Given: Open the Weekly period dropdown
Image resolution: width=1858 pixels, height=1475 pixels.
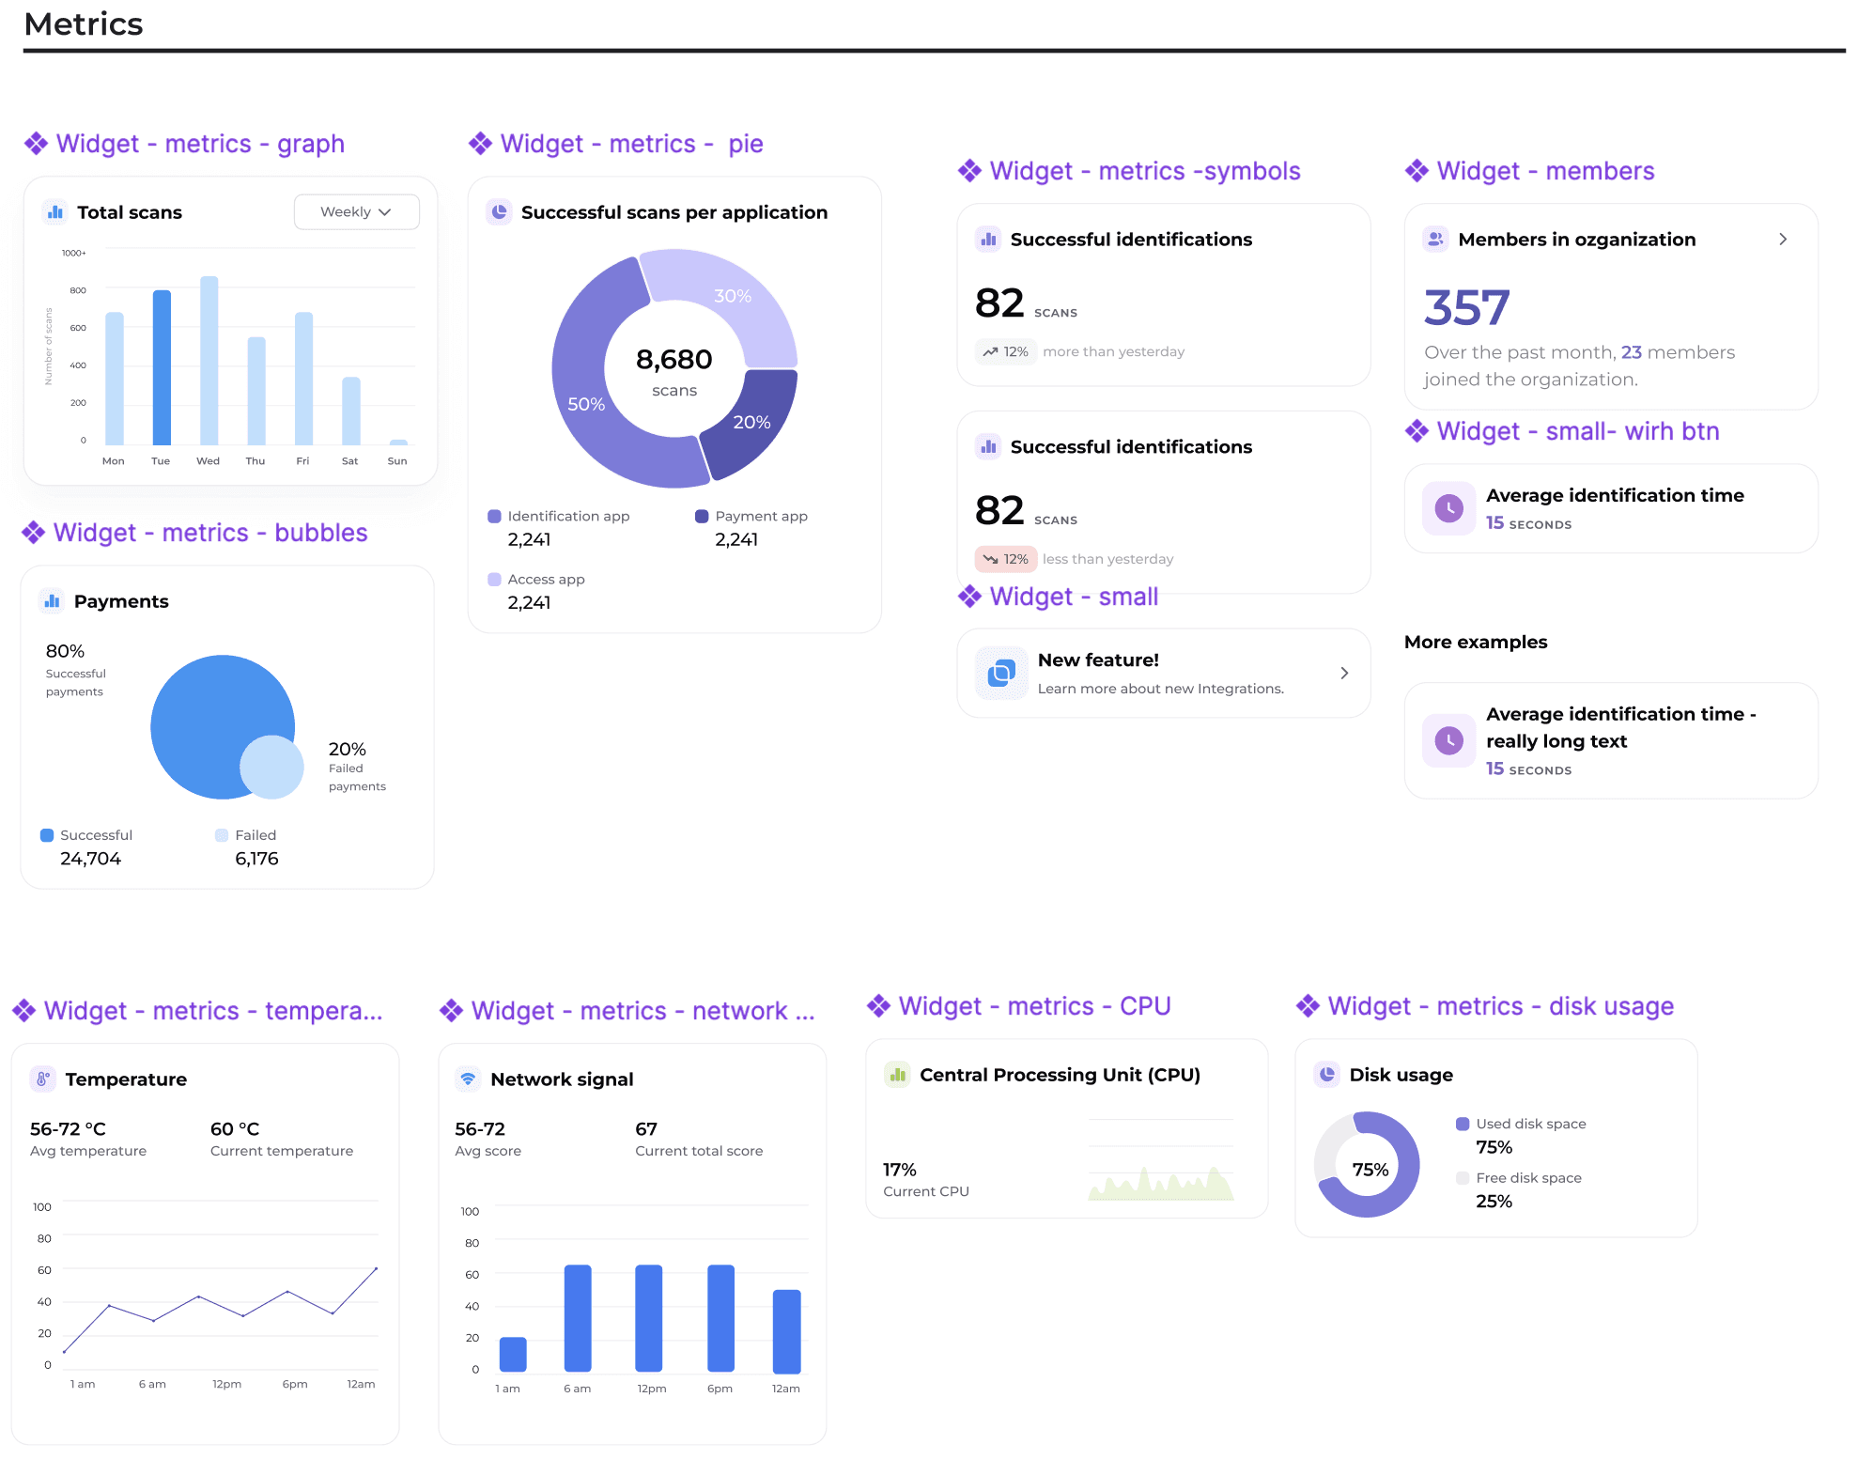Looking at the screenshot, I should tap(356, 212).
